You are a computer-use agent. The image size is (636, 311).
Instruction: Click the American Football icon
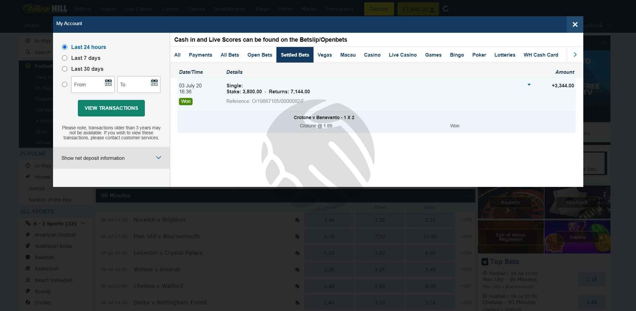pyautogui.click(x=28, y=235)
